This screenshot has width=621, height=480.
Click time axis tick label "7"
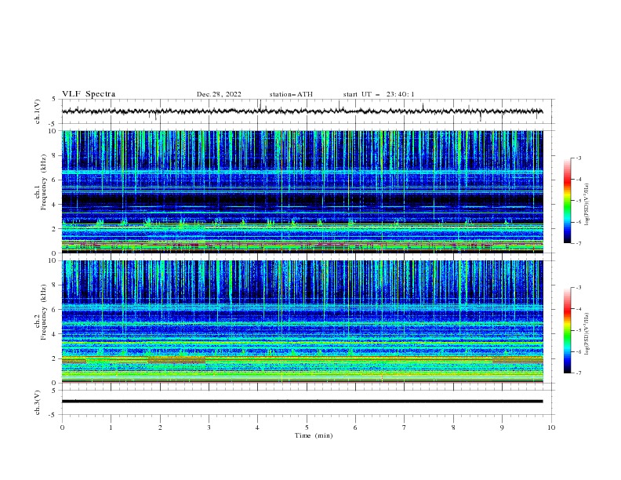(405, 427)
